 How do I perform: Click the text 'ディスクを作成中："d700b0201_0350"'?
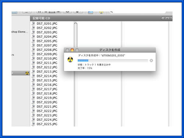pos(102,56)
